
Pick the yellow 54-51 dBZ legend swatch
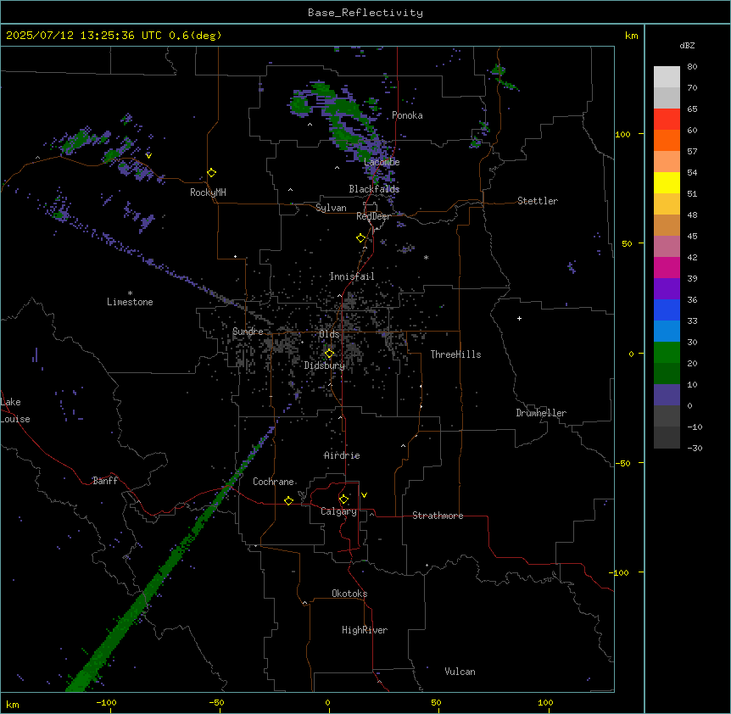[667, 182]
